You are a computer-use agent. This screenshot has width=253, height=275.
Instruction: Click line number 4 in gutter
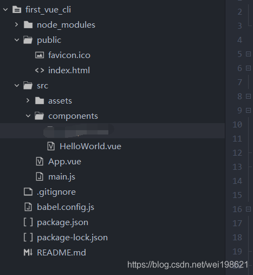239,40
